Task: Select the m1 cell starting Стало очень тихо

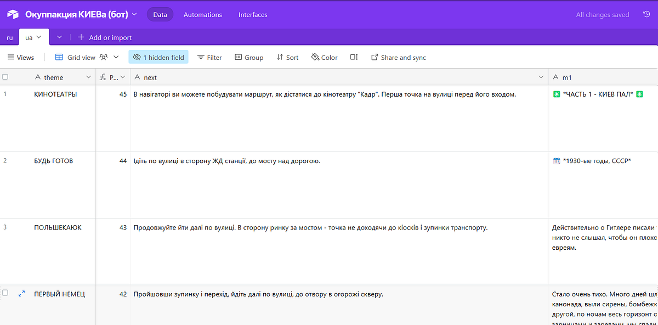Action: 603,305
